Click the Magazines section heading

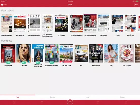pyautogui.click(x=7, y=41)
